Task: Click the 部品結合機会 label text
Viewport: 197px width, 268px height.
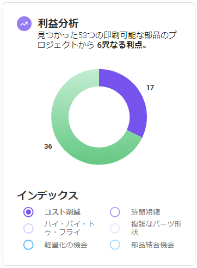Action: [x=153, y=245]
